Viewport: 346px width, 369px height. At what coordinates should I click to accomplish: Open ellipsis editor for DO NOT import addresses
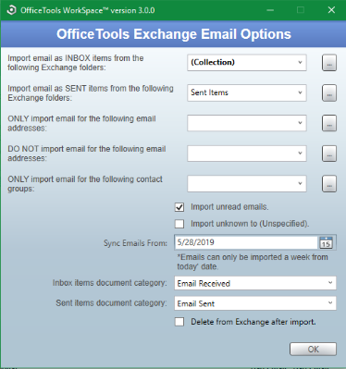pos(329,154)
